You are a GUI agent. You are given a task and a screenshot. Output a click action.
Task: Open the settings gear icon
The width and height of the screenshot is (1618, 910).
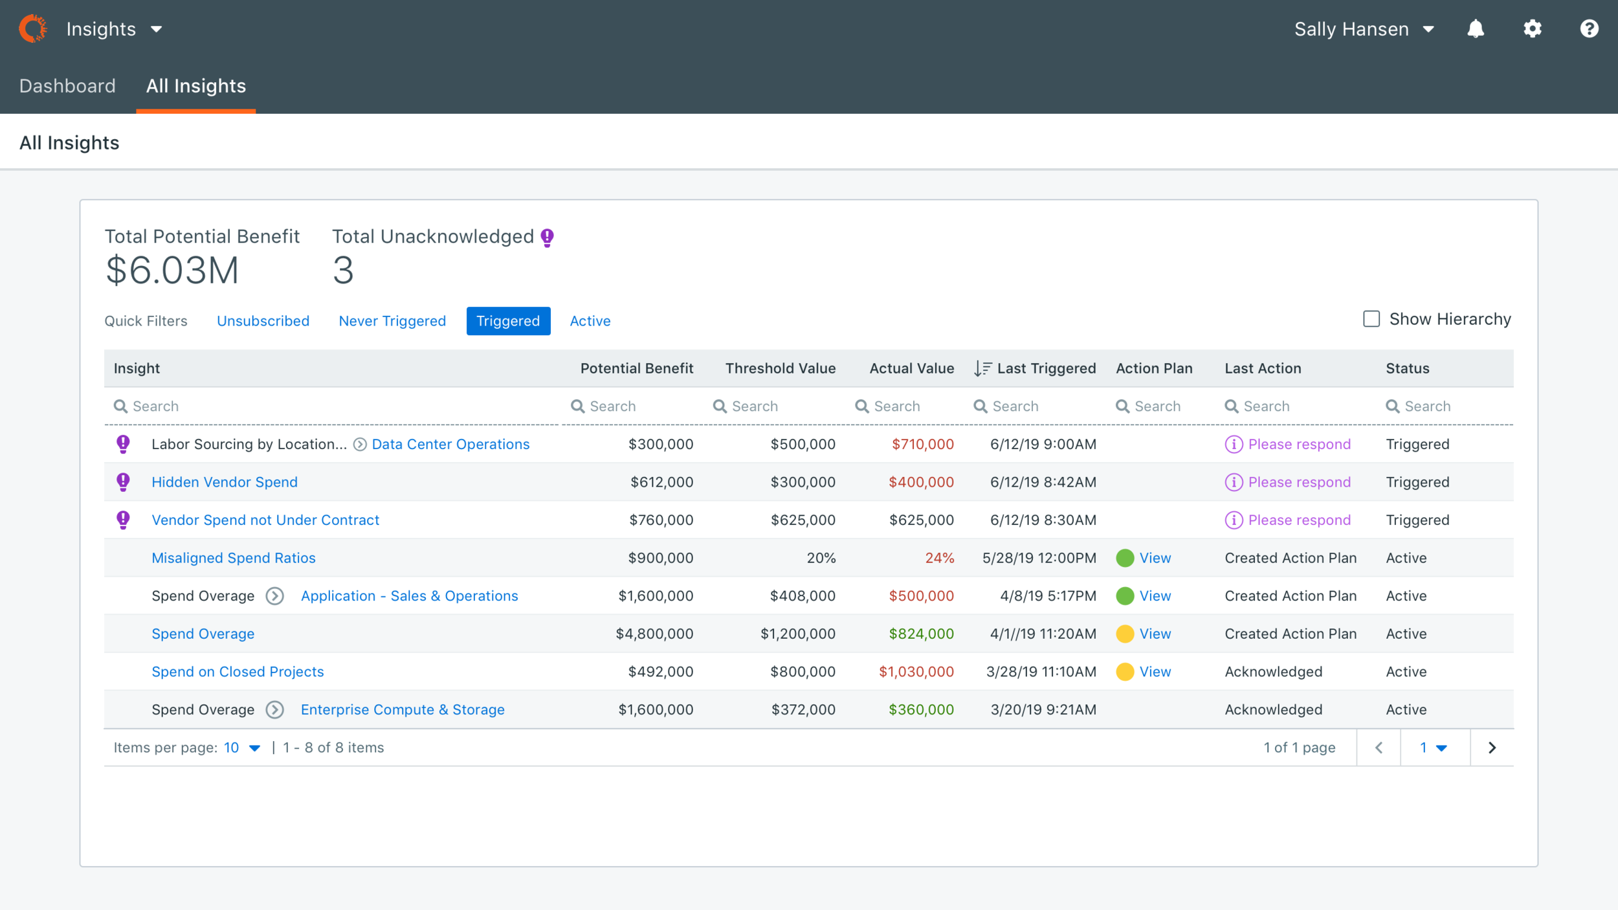pyautogui.click(x=1532, y=29)
